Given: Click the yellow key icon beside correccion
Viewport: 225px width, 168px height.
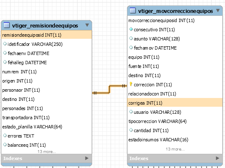Looking at the screenshot, I should click(x=131, y=84).
